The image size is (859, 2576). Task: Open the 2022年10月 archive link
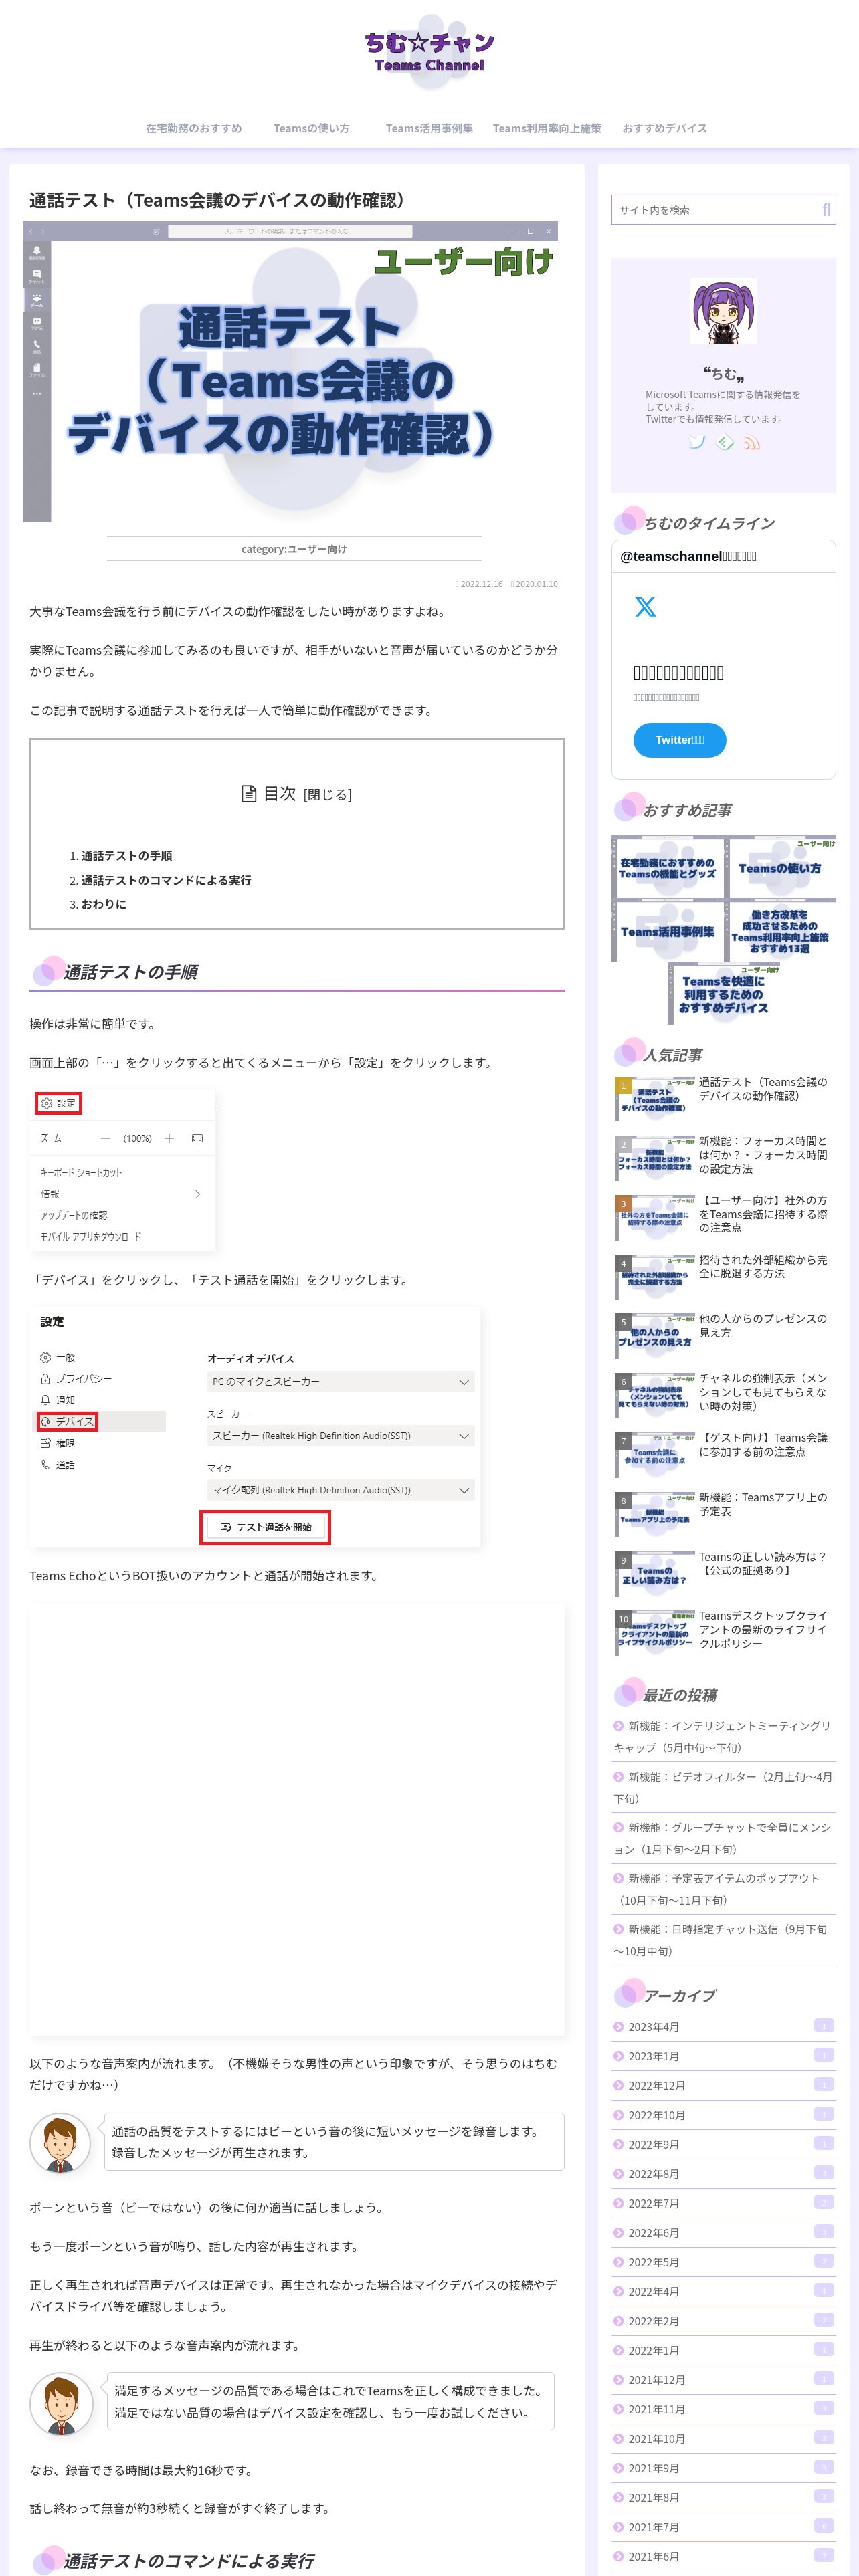[724, 2115]
